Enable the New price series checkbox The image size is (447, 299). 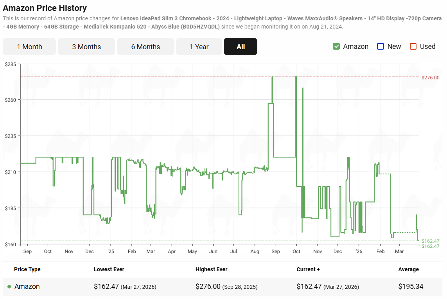(381, 47)
